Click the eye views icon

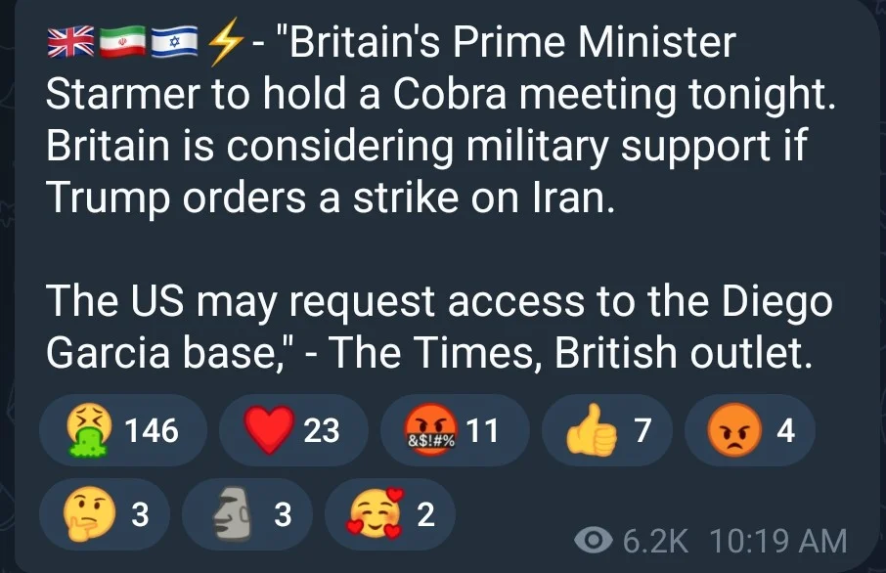point(594,540)
